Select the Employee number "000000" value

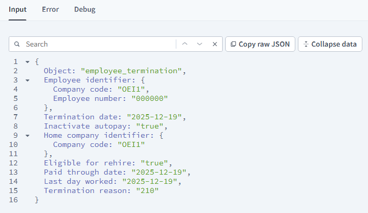149,98
